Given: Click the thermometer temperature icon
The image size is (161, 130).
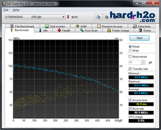Looking at the screenshot, I should [68, 17].
